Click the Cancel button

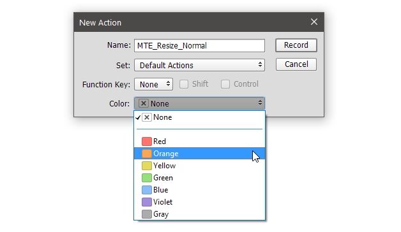pyautogui.click(x=296, y=64)
